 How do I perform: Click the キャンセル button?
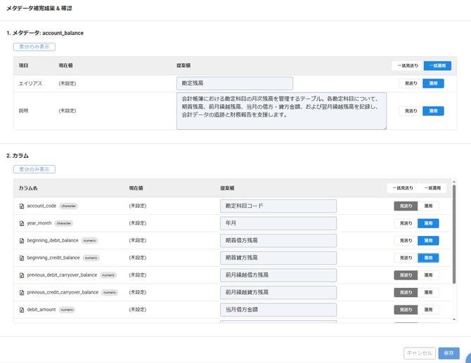coord(419,353)
